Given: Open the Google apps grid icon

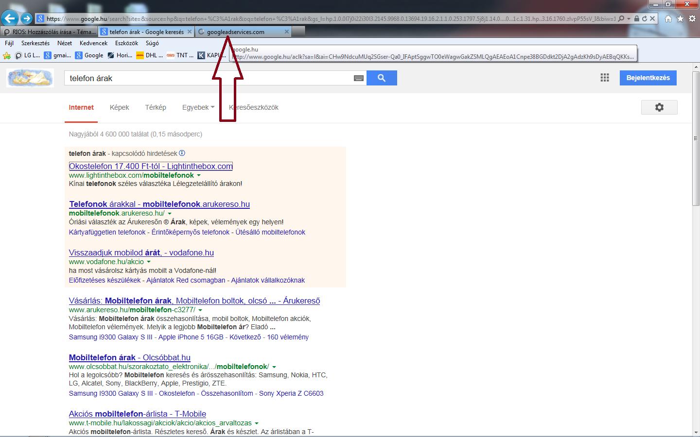Looking at the screenshot, I should coord(605,78).
